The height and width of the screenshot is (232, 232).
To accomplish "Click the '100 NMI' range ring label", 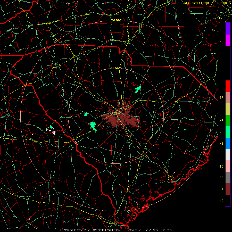I will click(x=116, y=20).
